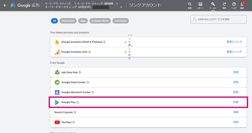Focus the 4,000 件以上のサービスを検索 field
252x133 pixels.
point(218,19)
